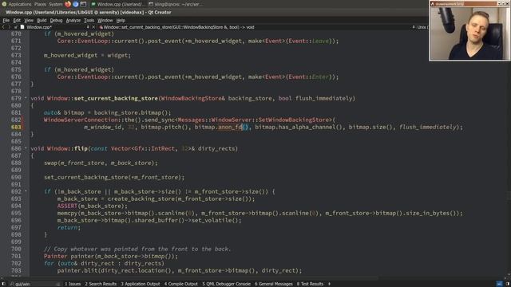
Task: Switch to kling terminal taskbar entry
Action: tap(176, 4)
